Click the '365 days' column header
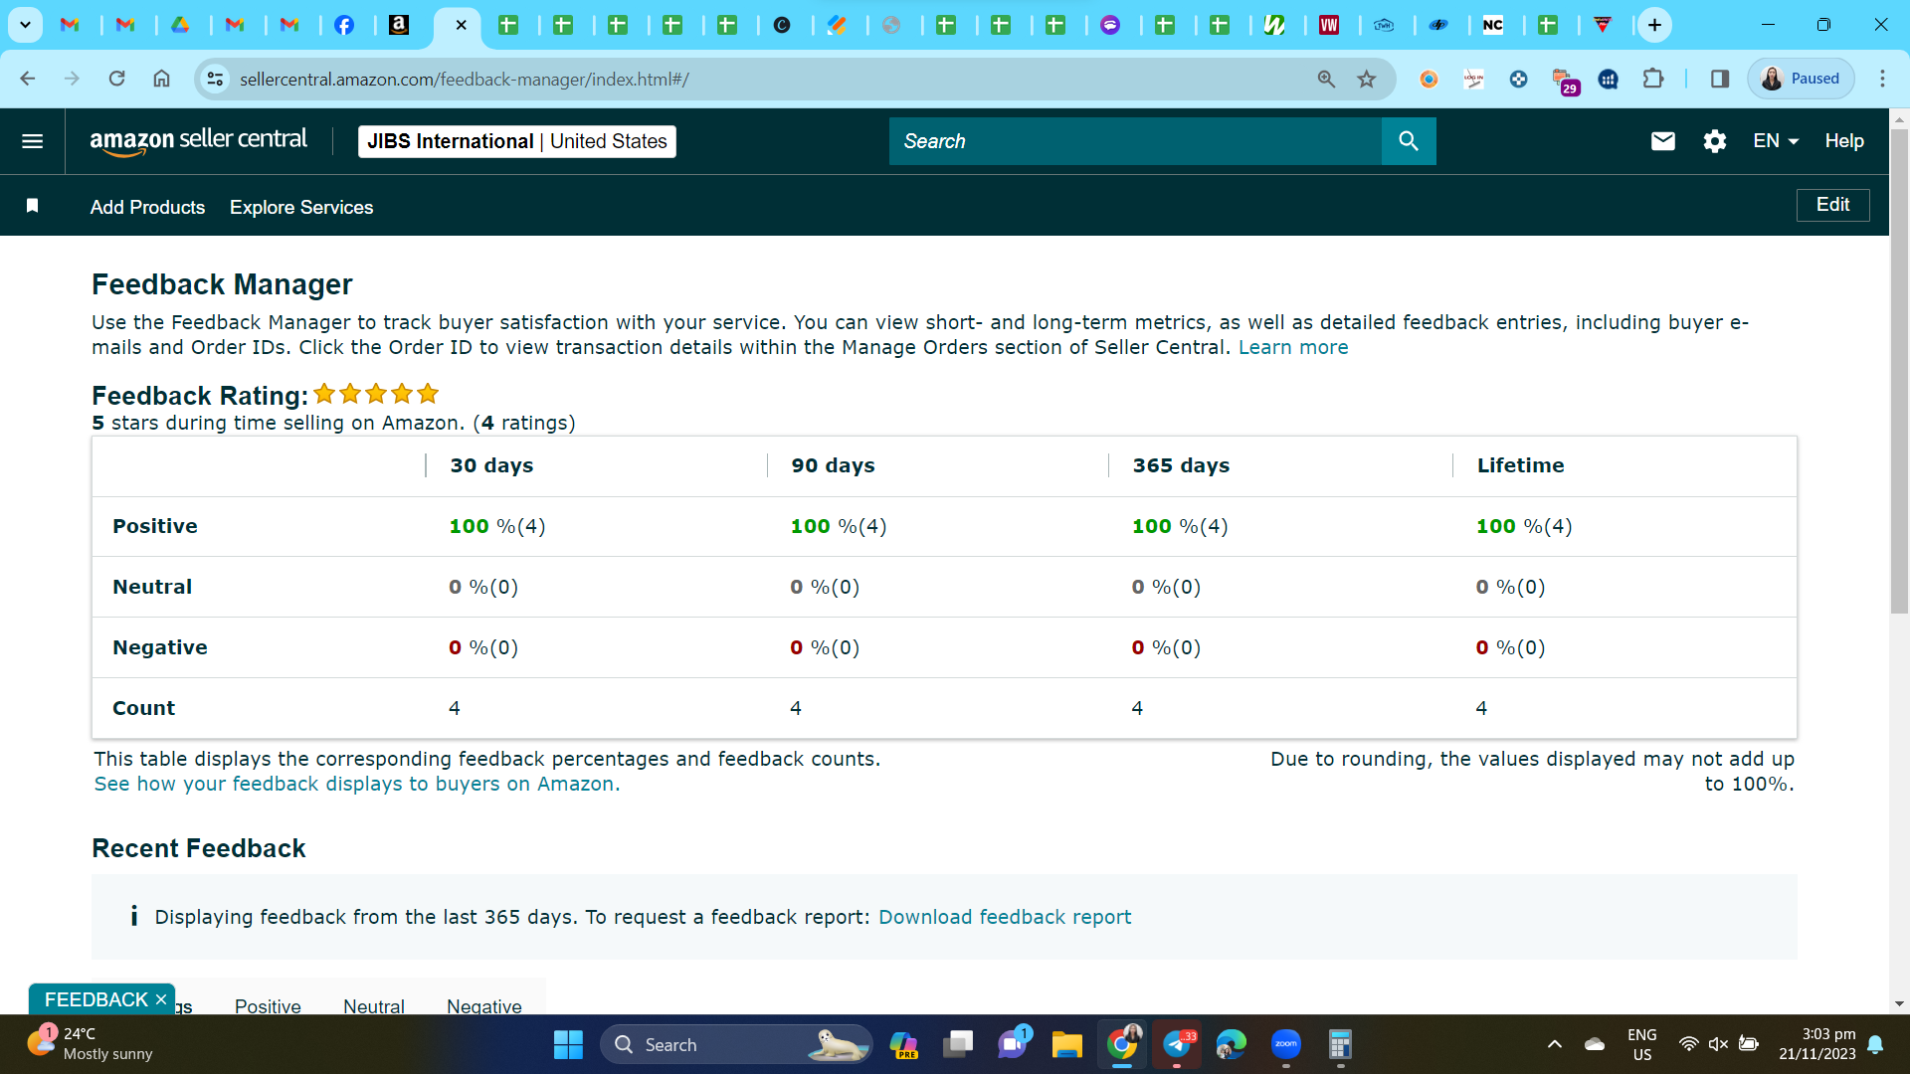Viewport: 1910px width, 1074px height. [1181, 465]
